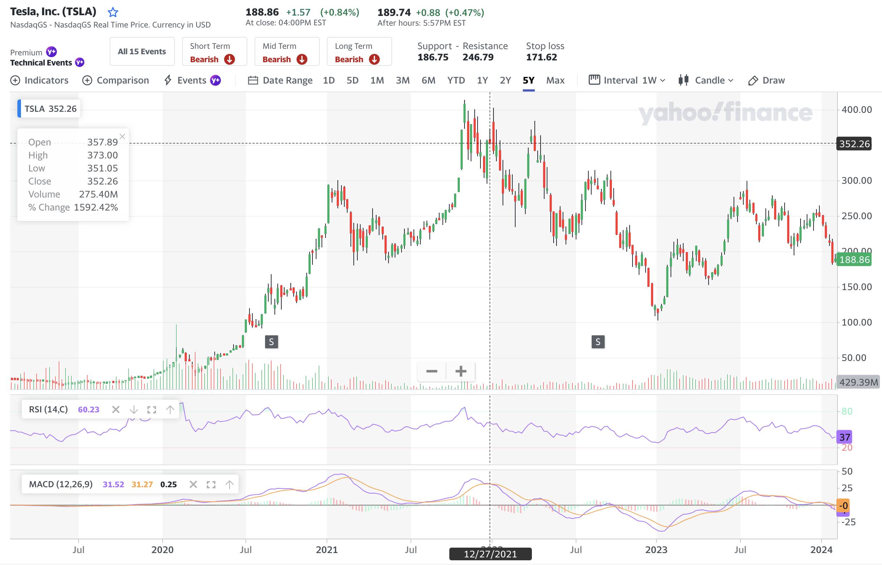Click the RSI (14,C) indicator label
Screen dimensions: 882x565
click(48, 409)
